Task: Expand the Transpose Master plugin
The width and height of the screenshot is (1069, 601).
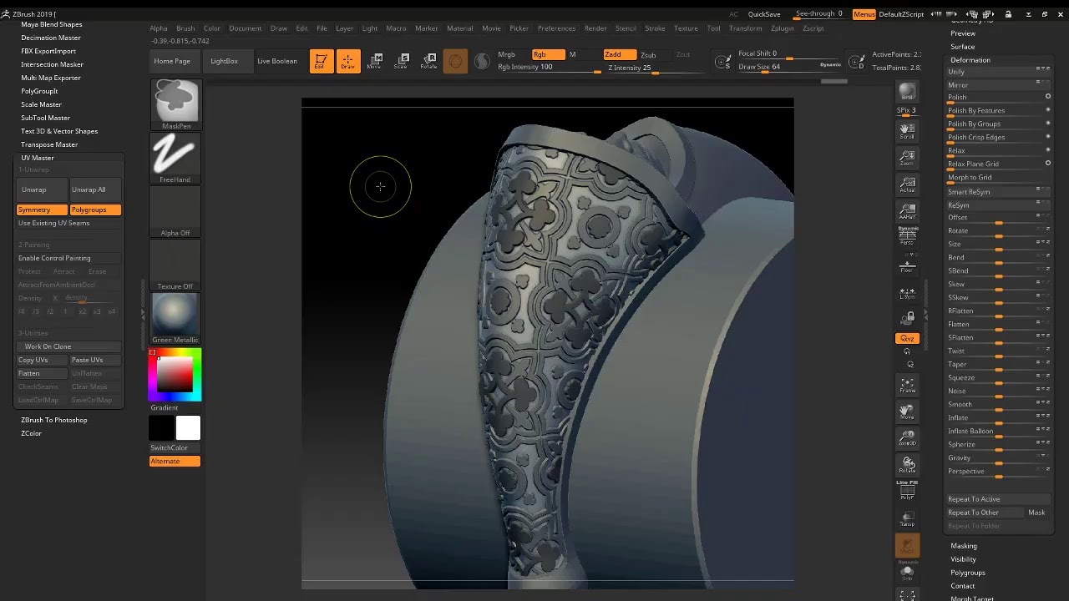Action: (x=49, y=144)
